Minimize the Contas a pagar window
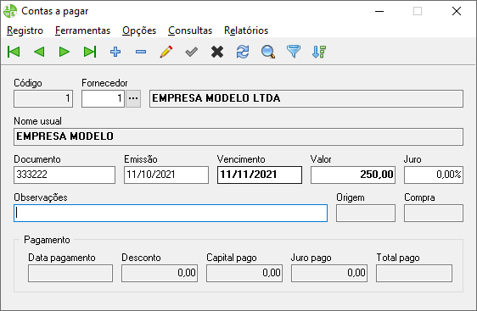This screenshot has height=311, width=477. point(379,11)
